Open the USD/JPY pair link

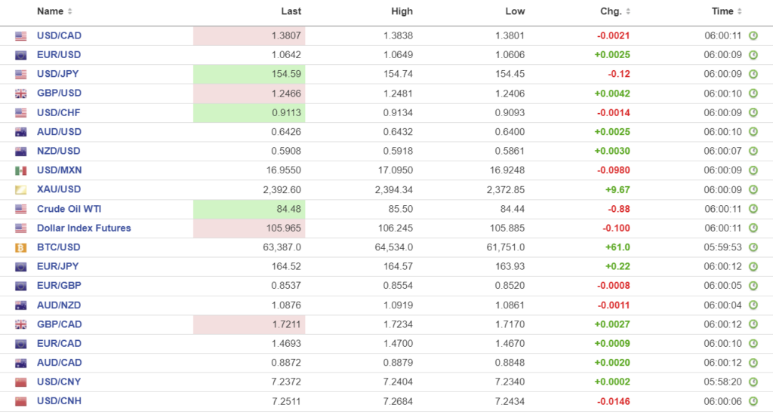[x=58, y=74]
